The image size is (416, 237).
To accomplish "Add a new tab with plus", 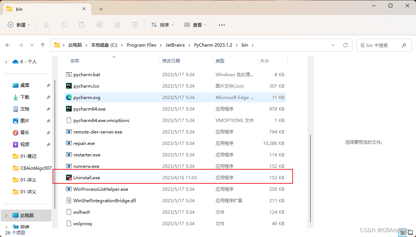I will click(x=101, y=9).
